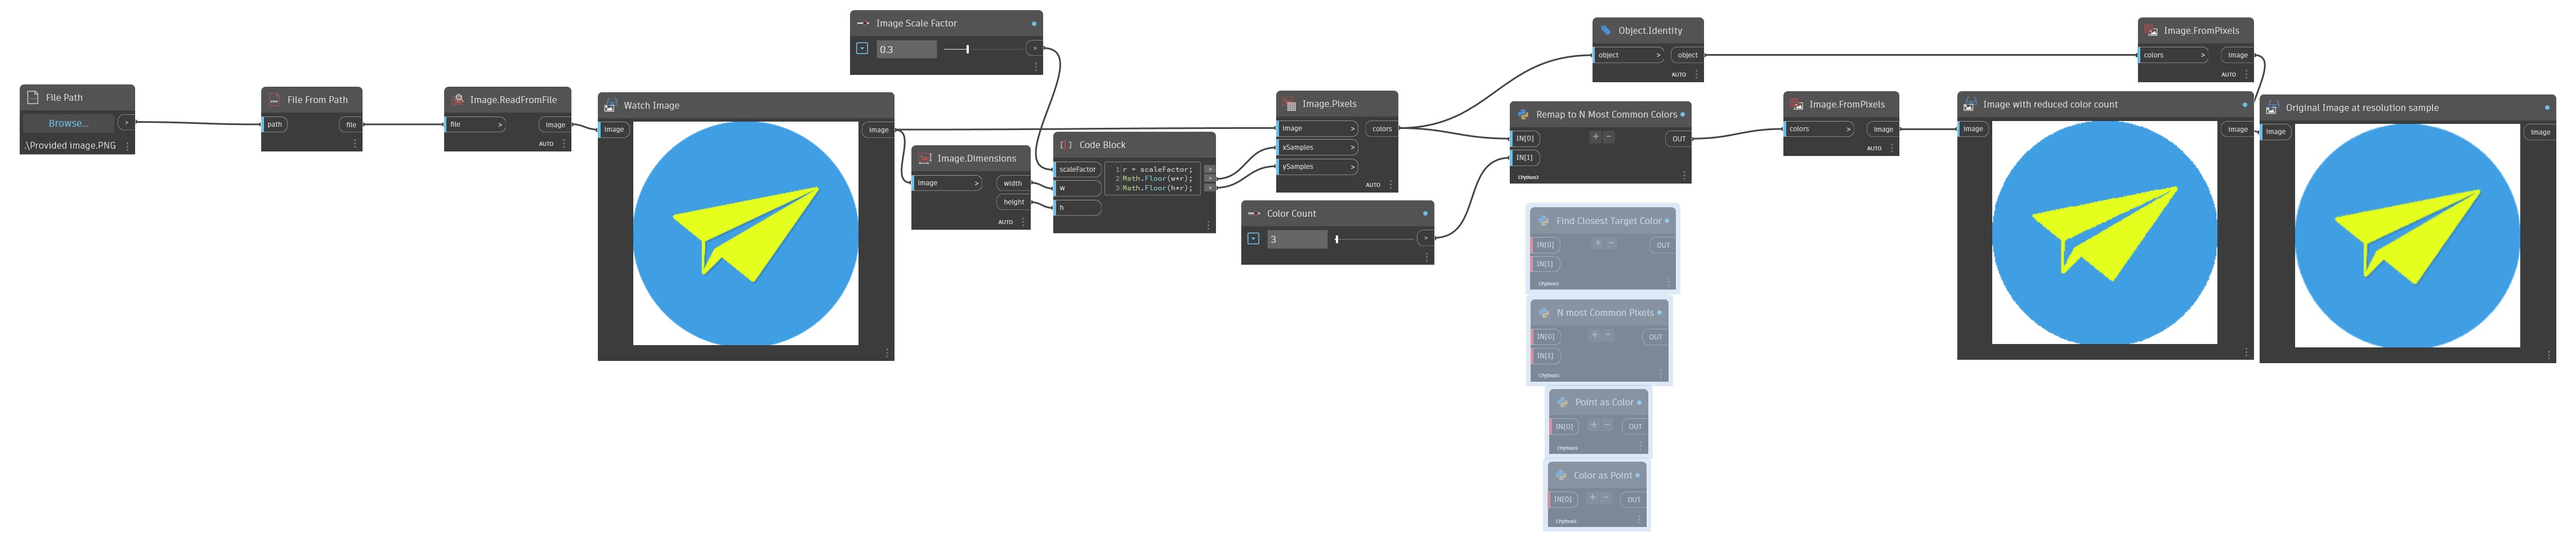Open Image.Dimensions node's three-dot context menu
Image resolution: width=2576 pixels, height=554 pixels.
tap(1023, 222)
